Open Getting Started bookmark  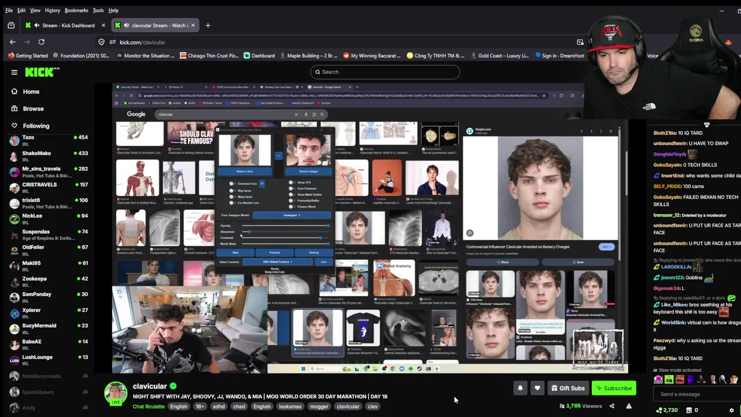(x=28, y=56)
